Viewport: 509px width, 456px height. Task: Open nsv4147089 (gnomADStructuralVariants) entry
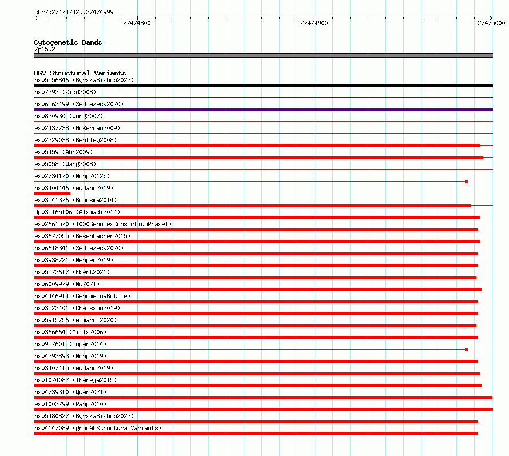point(98,428)
